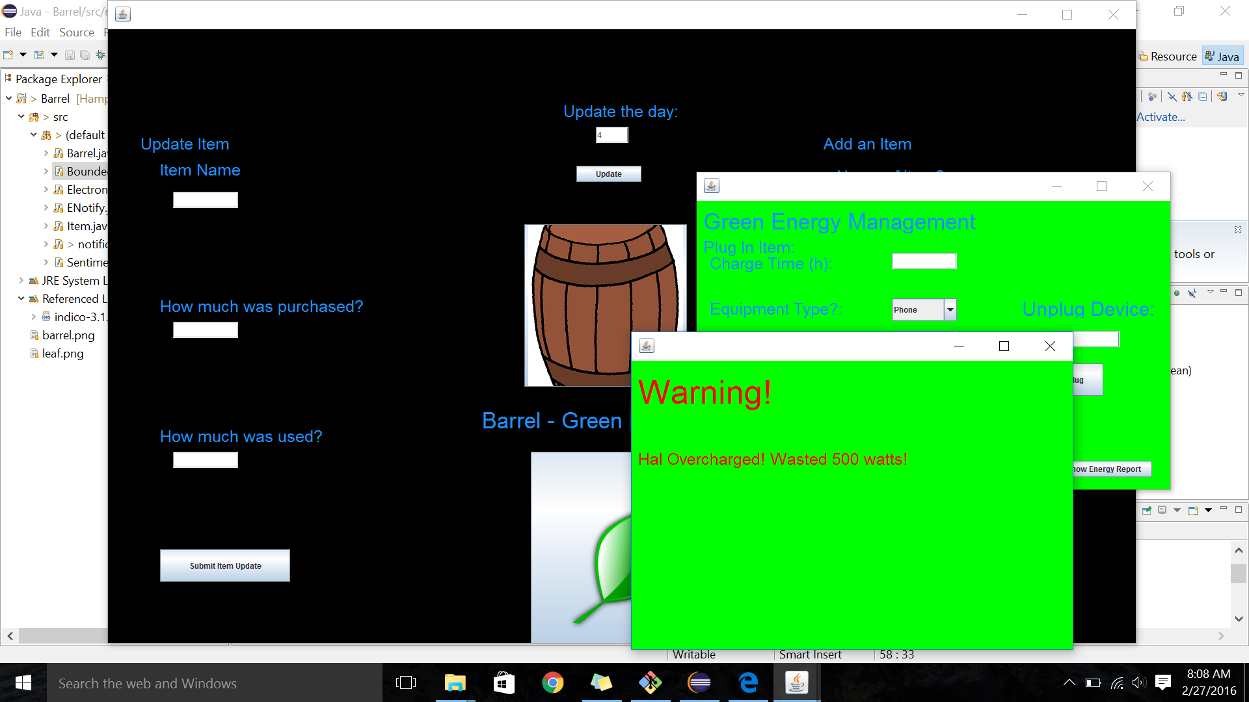Click the Debug bug icon in toolbar
This screenshot has width=1249, height=702.
point(100,55)
